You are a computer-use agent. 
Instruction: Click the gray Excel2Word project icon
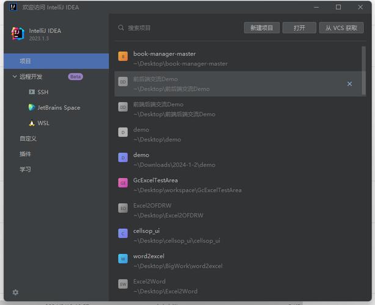pyautogui.click(x=123, y=284)
